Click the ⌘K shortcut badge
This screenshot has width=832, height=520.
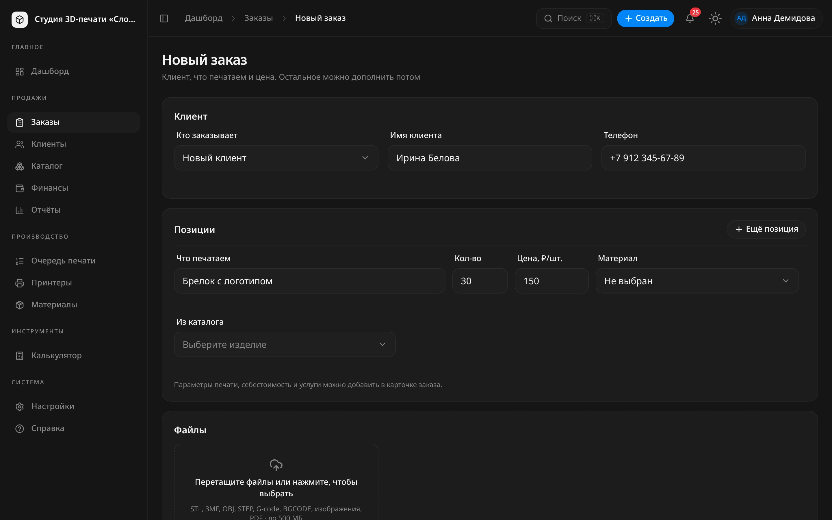[x=595, y=18]
